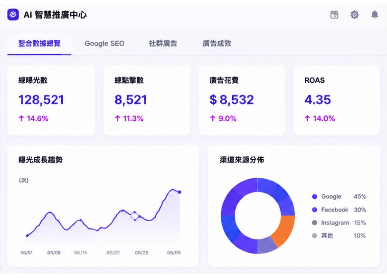Click the Google legend label

click(331, 196)
